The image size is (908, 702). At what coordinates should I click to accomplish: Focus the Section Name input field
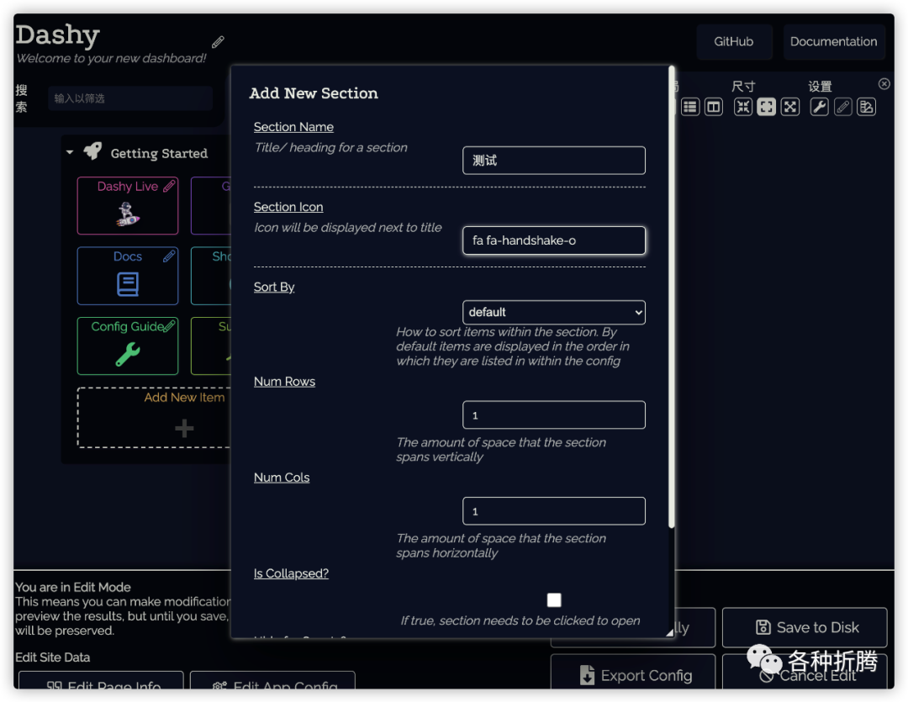[553, 161]
